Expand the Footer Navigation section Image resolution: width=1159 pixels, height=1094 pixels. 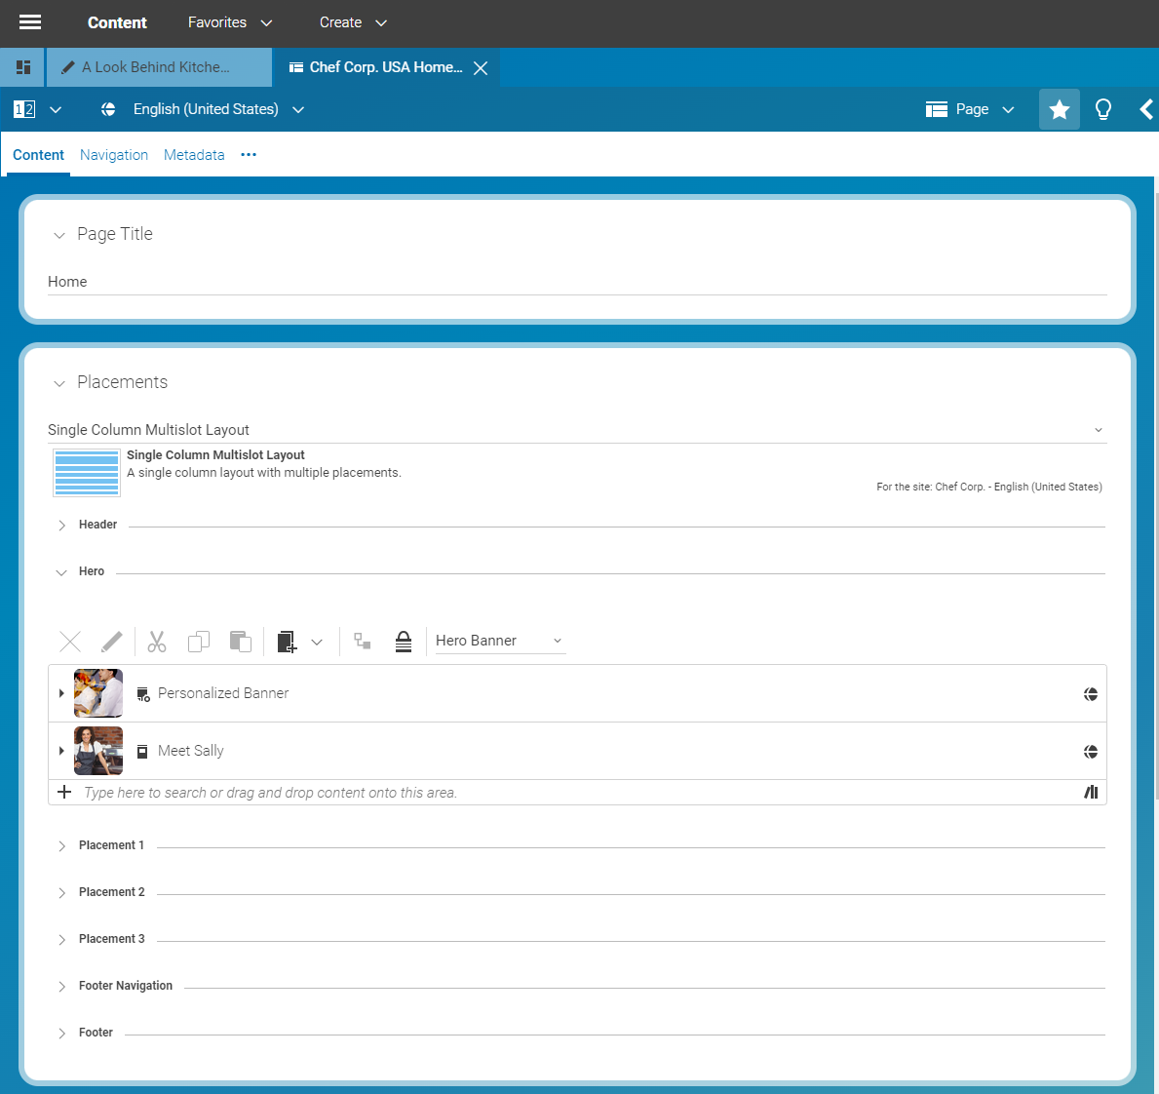pyautogui.click(x=60, y=986)
